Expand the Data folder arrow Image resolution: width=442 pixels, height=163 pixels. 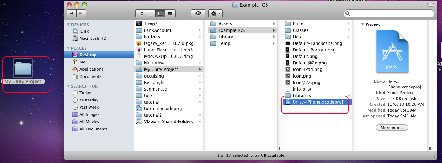pos(349,37)
